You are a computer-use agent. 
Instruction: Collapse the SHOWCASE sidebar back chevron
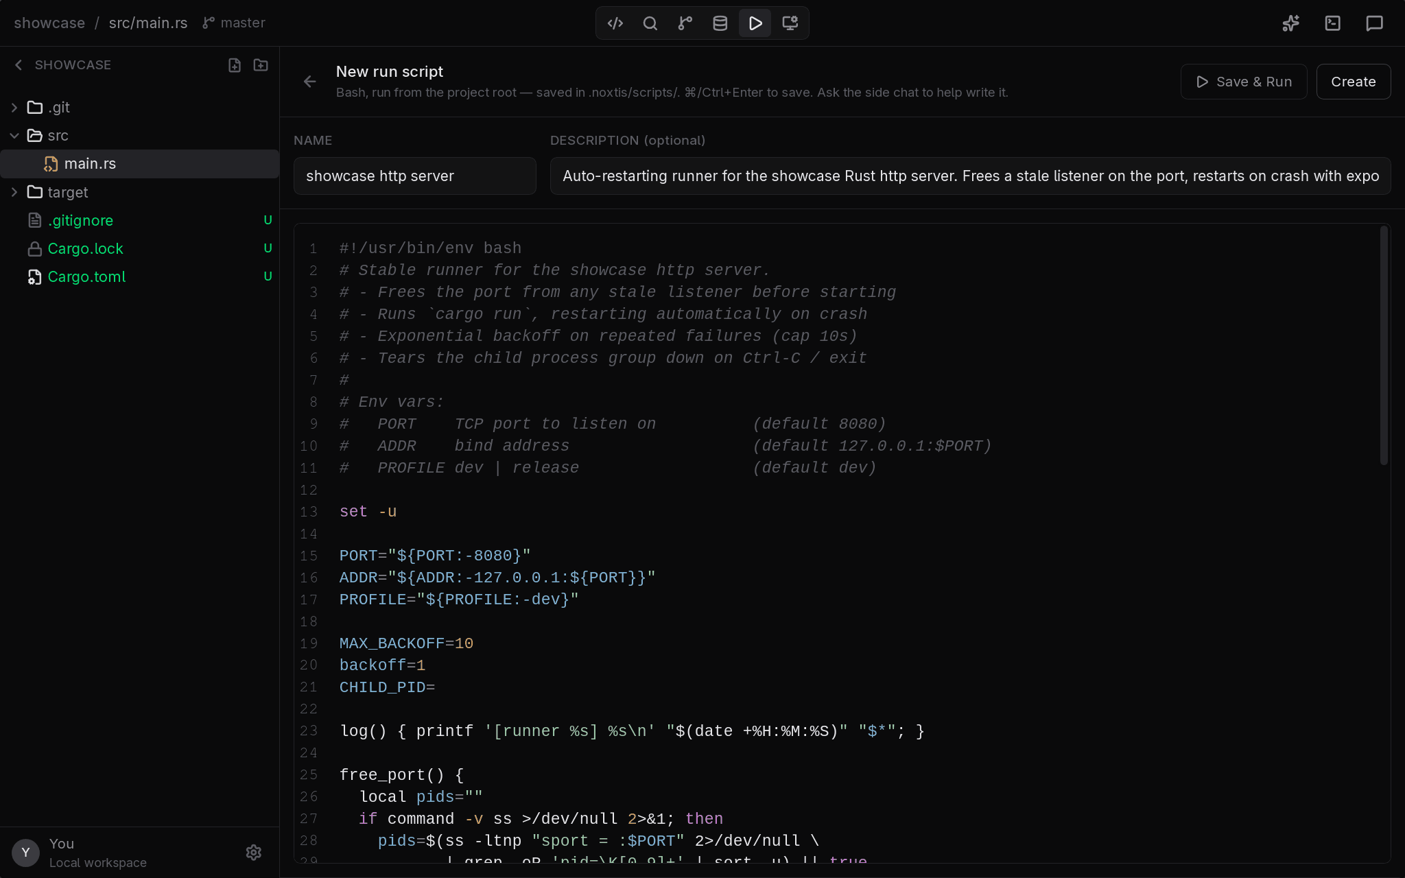(x=19, y=65)
